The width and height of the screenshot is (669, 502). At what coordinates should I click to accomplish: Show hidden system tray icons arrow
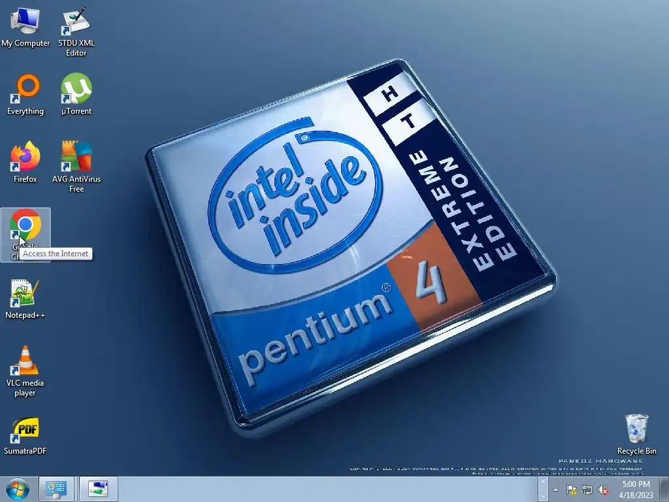555,490
